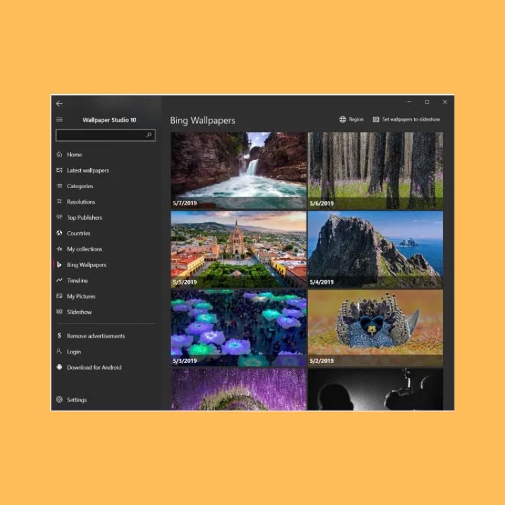The width and height of the screenshot is (505, 505).
Task: Open the Categories section
Action: point(80,186)
